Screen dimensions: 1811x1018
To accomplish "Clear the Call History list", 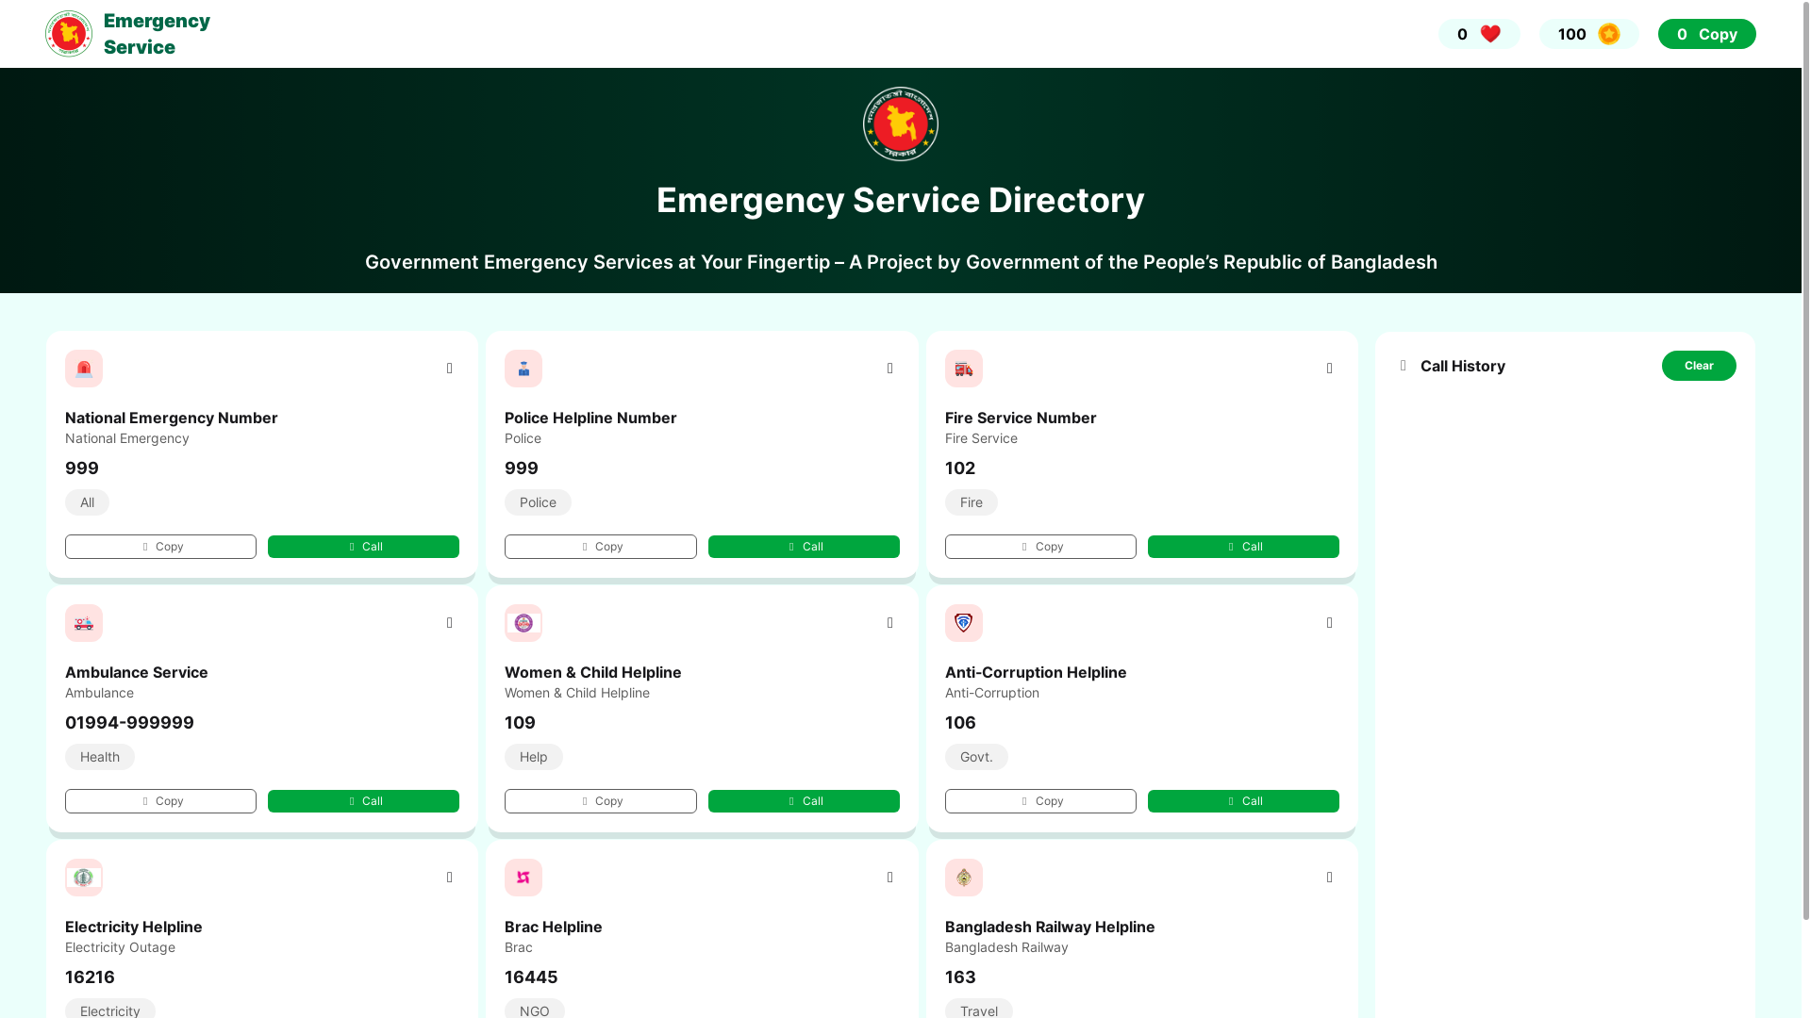I will [x=1699, y=366].
